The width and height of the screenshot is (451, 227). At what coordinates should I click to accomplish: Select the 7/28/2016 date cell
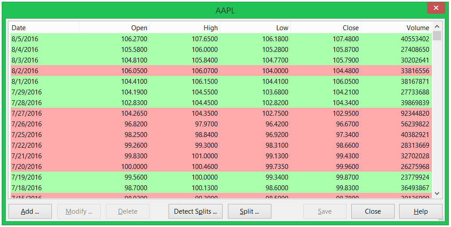pos(27,103)
